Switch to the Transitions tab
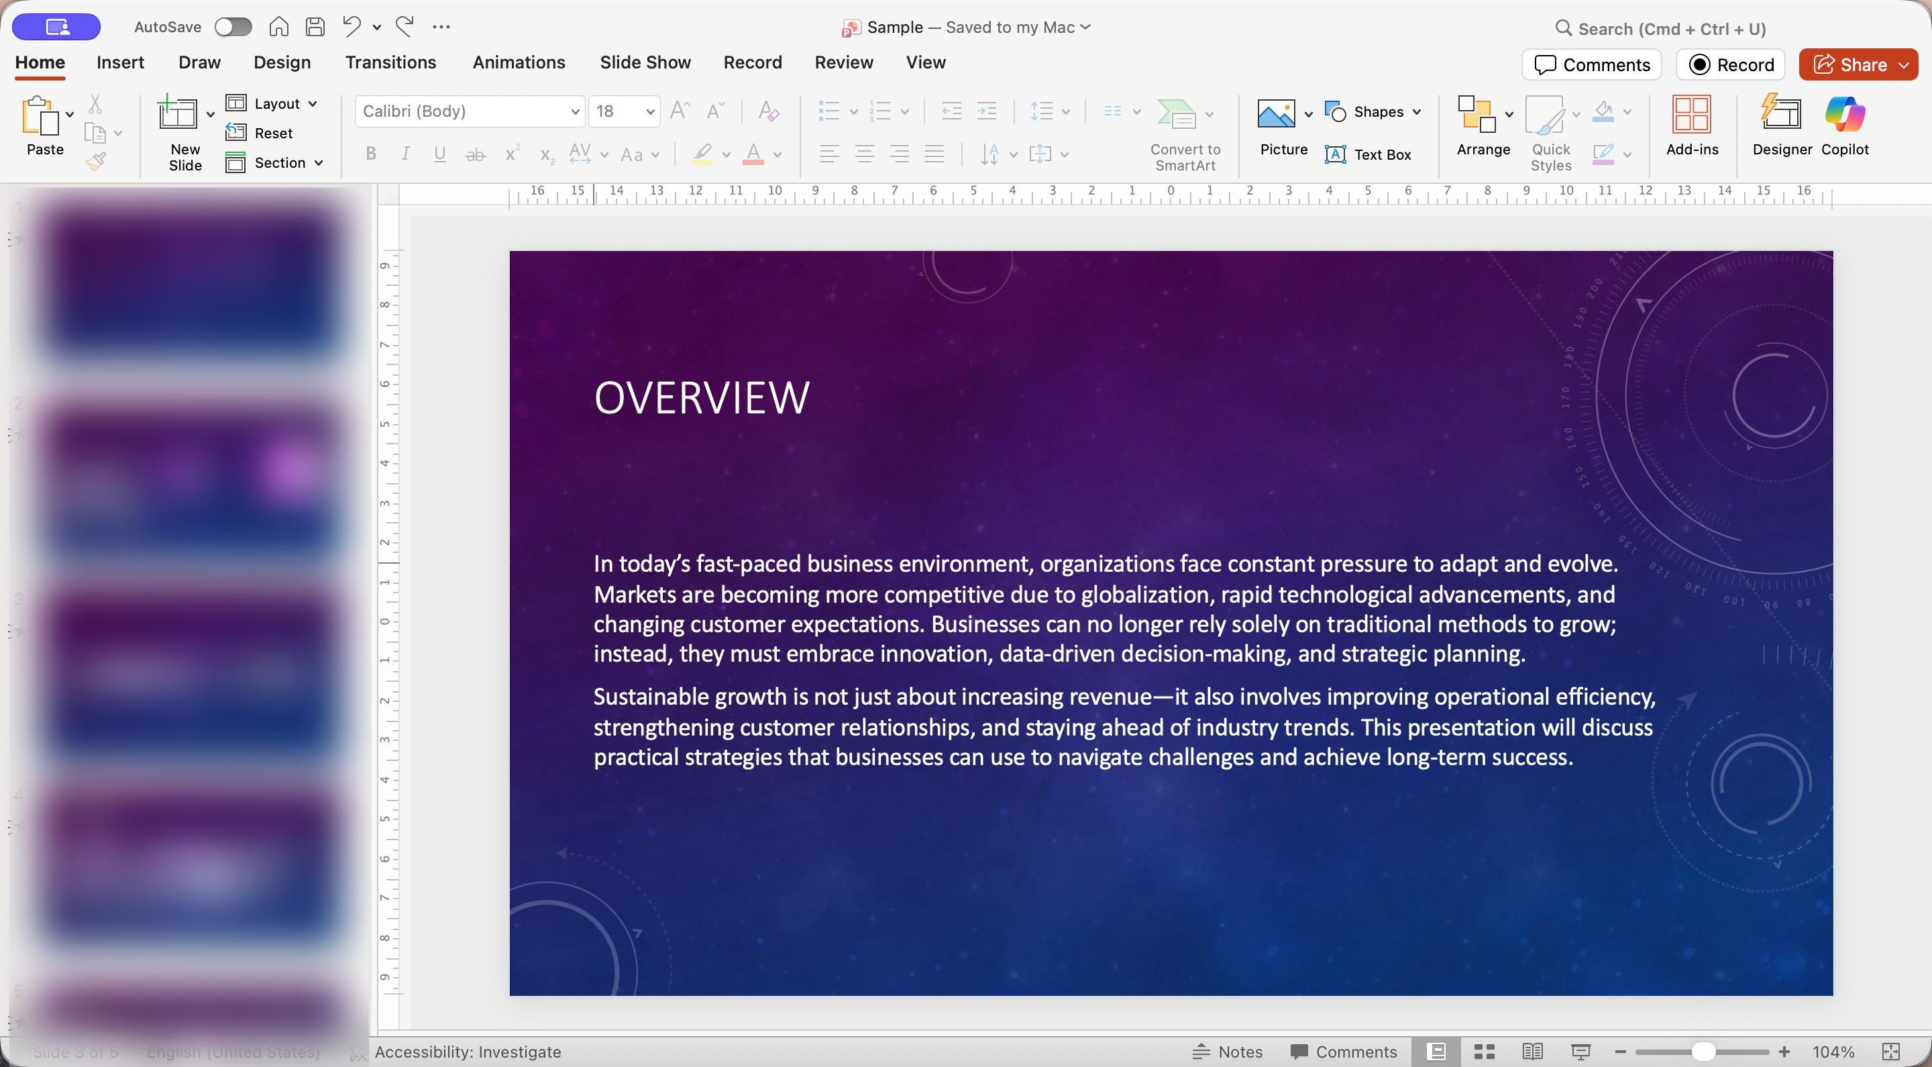Viewport: 1932px width, 1067px height. [390, 62]
